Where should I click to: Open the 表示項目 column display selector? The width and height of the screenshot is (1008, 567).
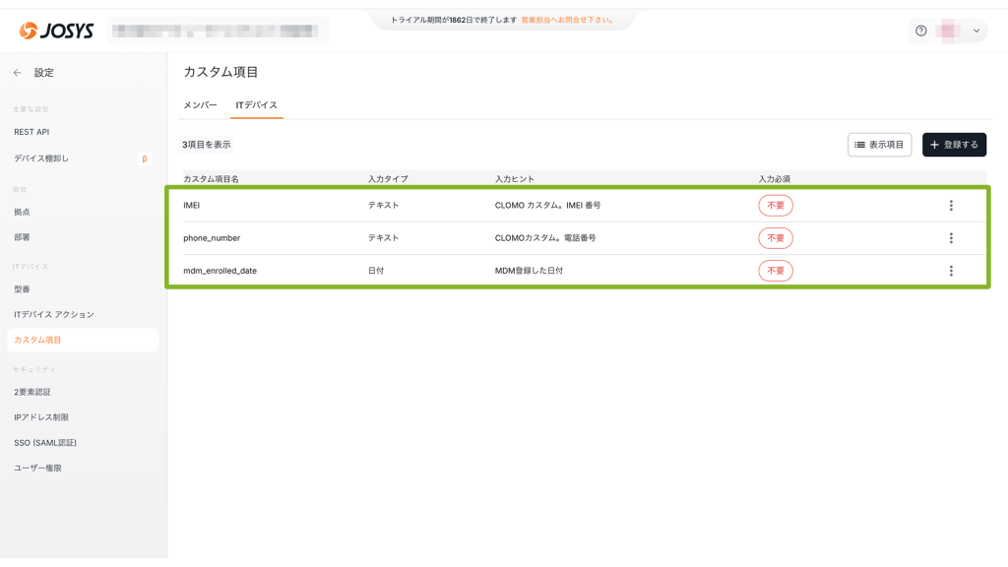click(x=879, y=145)
